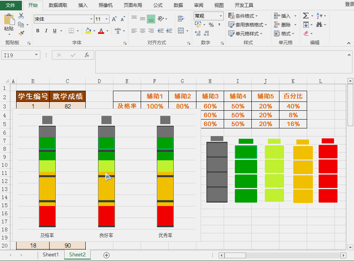Decrease the indent

161,31
